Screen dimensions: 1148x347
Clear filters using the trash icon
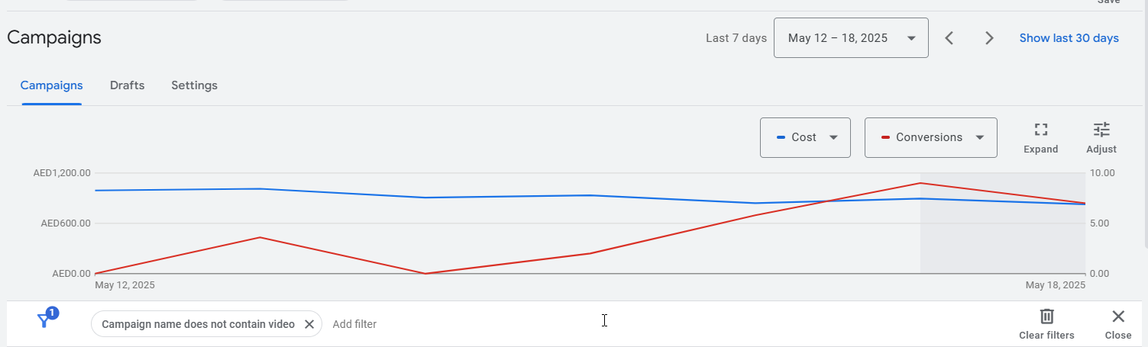tap(1046, 323)
